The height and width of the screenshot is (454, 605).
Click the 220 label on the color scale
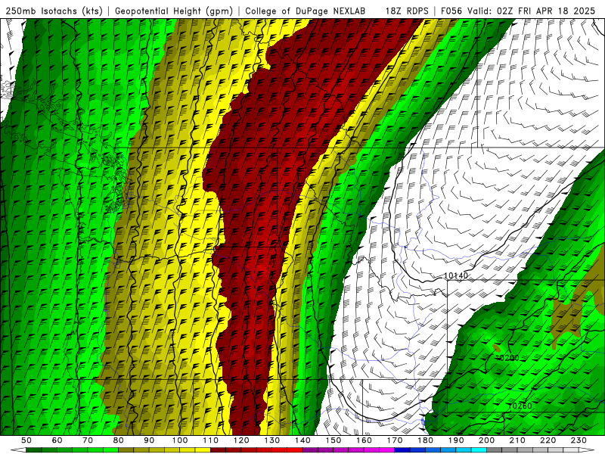(548, 440)
